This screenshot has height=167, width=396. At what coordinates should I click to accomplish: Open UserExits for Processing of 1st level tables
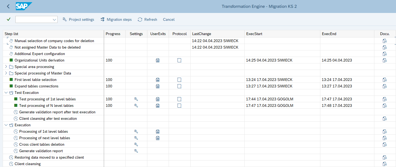point(158,132)
